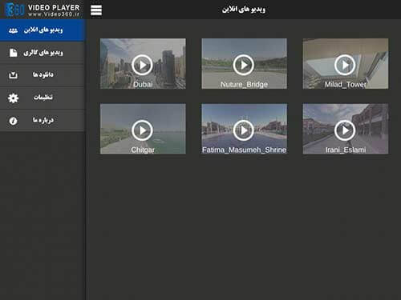
Task: Play the Dubai video
Action: coord(142,65)
